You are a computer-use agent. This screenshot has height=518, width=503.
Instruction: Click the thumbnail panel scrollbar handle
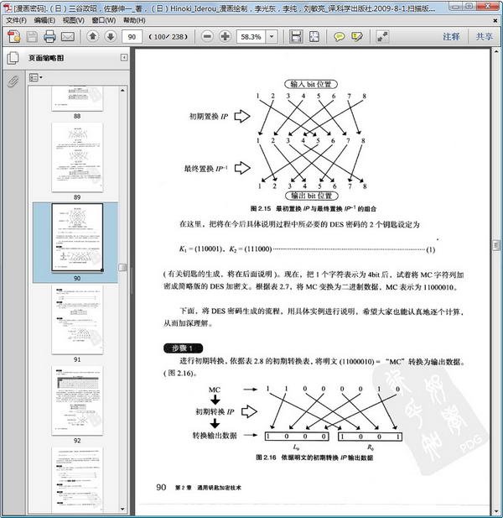(x=122, y=267)
